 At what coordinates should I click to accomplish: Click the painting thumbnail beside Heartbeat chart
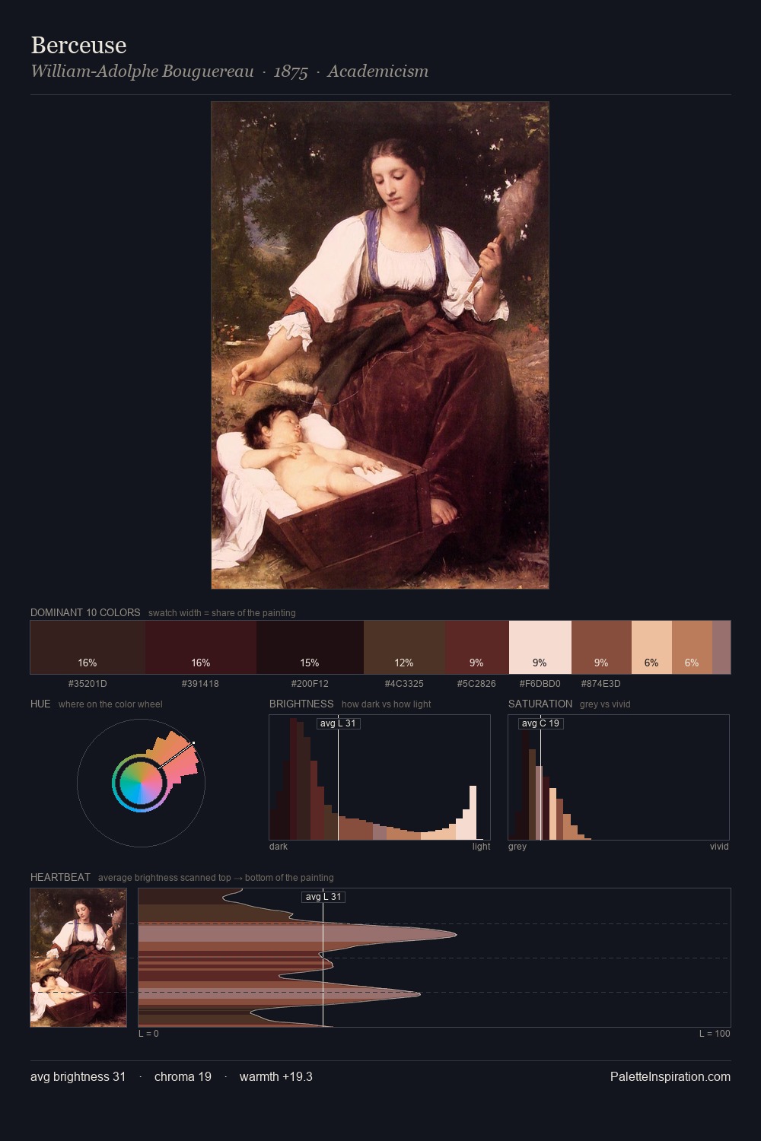[x=78, y=958]
